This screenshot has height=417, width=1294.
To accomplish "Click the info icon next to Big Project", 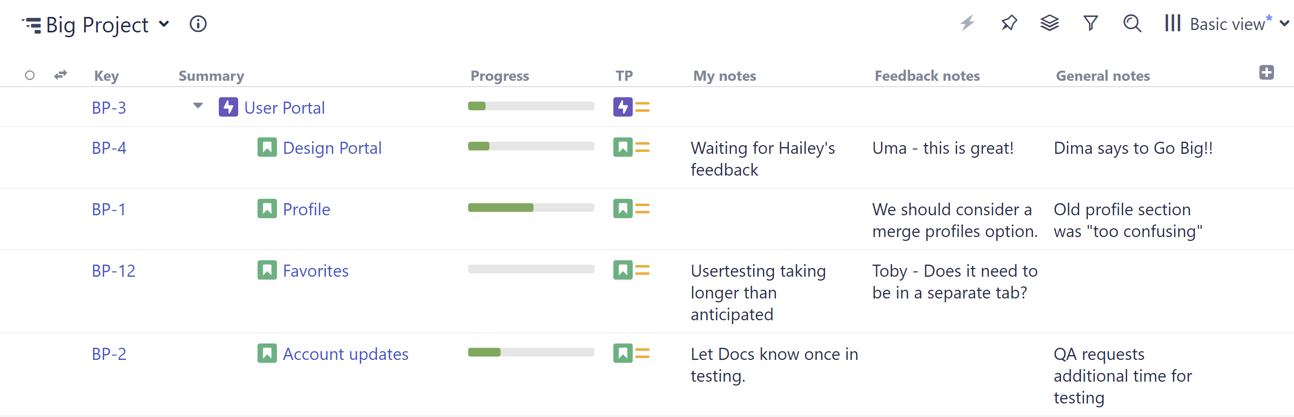I will 198,24.
